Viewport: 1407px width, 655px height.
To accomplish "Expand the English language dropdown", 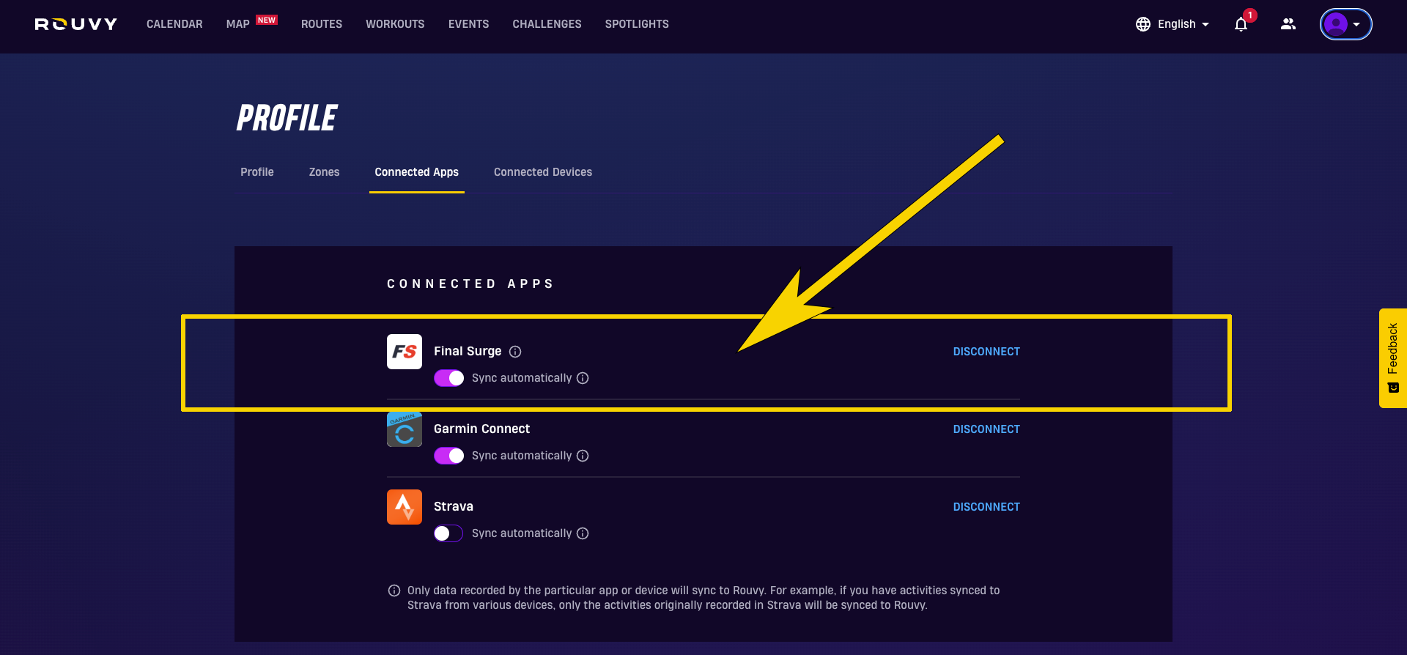I will pyautogui.click(x=1183, y=24).
